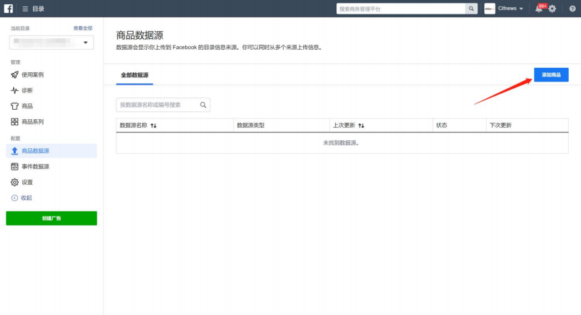Click the pulse icon for 诊断
The image size is (581, 315).
[14, 90]
